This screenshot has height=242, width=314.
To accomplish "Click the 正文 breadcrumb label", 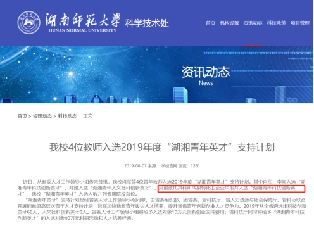I will (87, 116).
